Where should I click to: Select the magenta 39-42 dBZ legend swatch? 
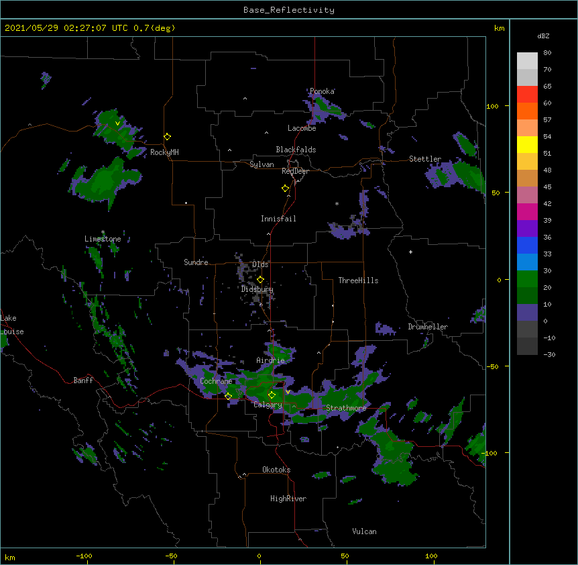click(x=527, y=211)
